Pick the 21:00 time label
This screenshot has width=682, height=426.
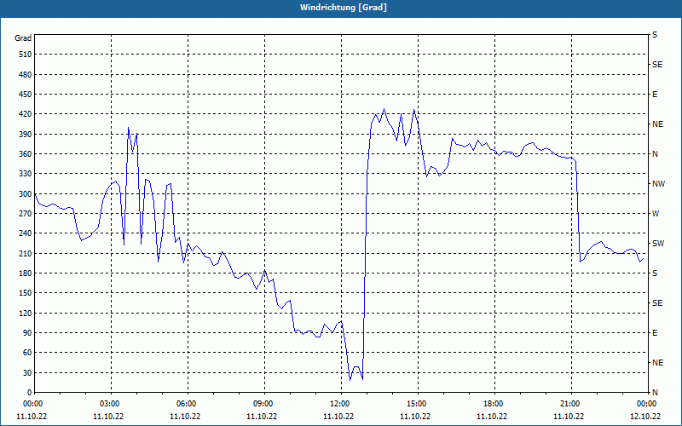(x=571, y=404)
